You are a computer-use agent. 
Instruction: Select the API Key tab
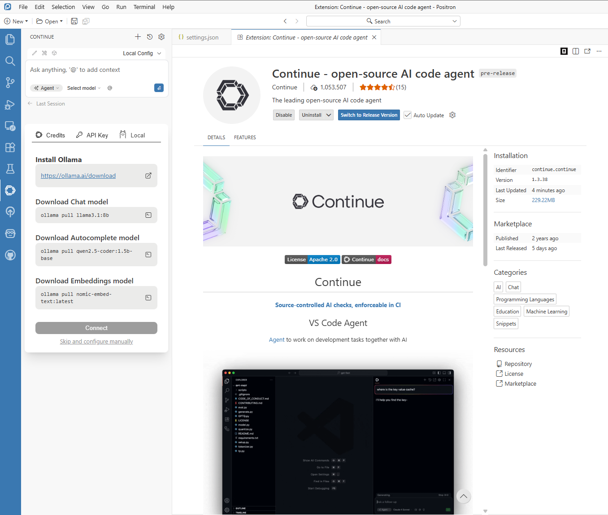(92, 135)
